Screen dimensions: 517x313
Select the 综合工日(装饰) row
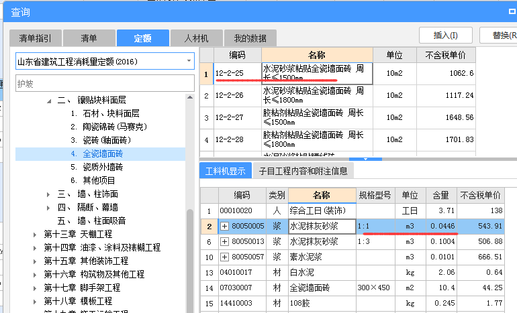(x=352, y=210)
